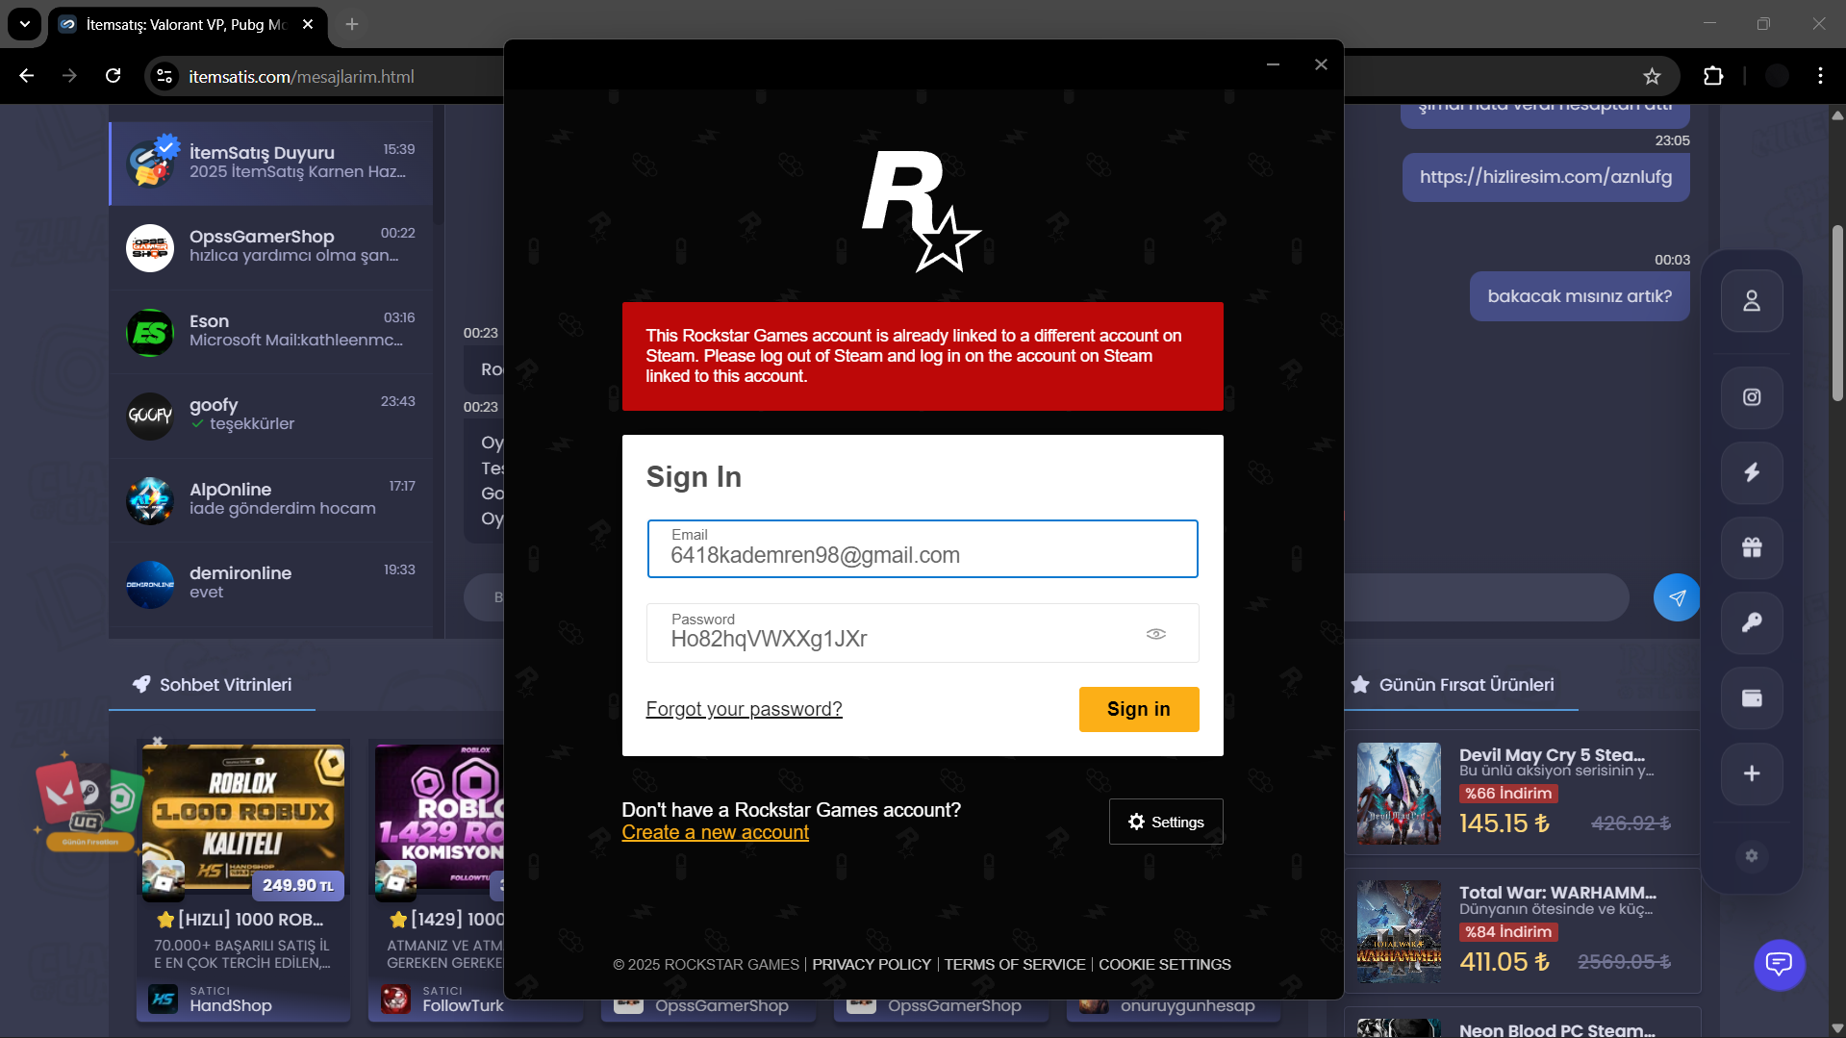Image resolution: width=1846 pixels, height=1038 pixels.
Task: Click the wallet sidebar icon
Action: [x=1752, y=697]
